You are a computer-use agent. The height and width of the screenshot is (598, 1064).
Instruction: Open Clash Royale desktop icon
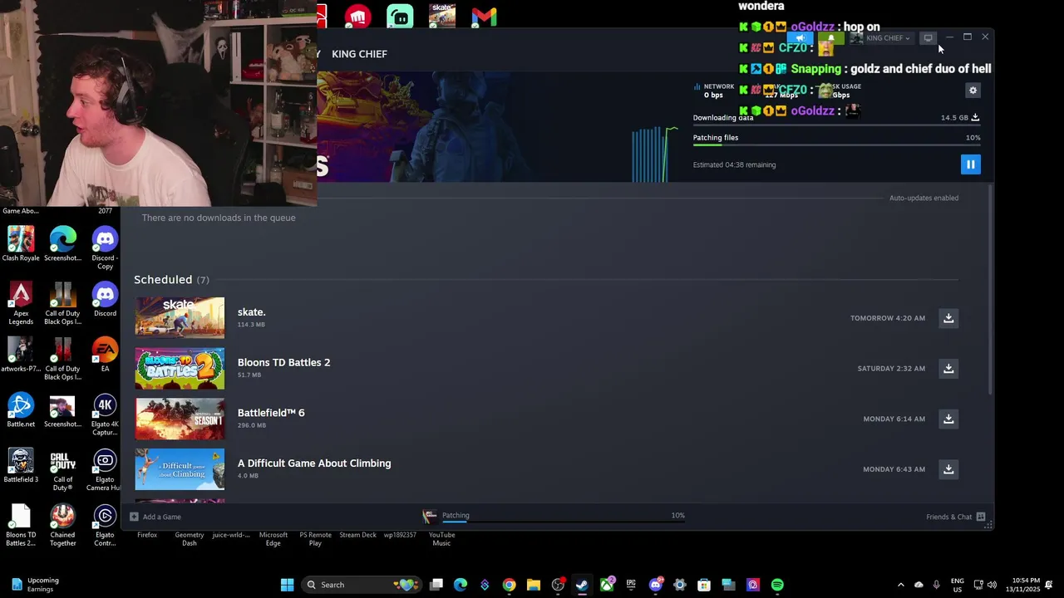21,244
